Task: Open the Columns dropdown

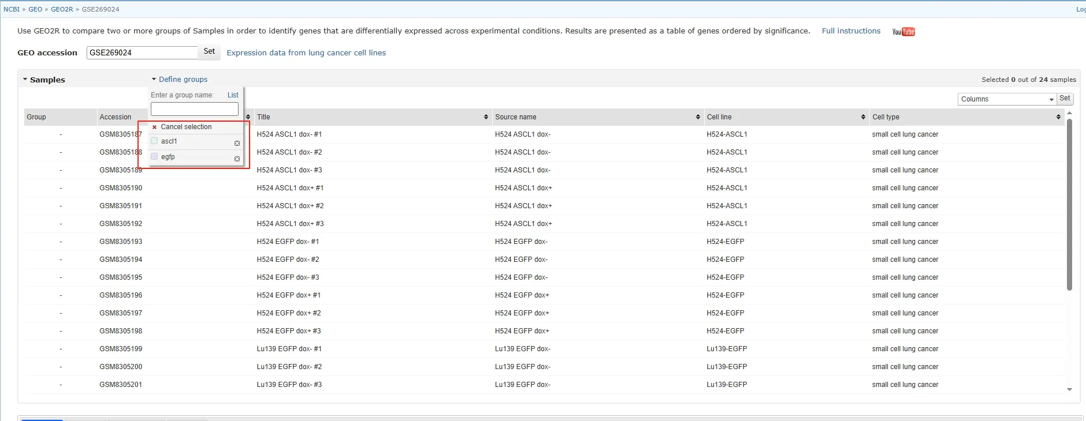Action: pyautogui.click(x=1007, y=99)
